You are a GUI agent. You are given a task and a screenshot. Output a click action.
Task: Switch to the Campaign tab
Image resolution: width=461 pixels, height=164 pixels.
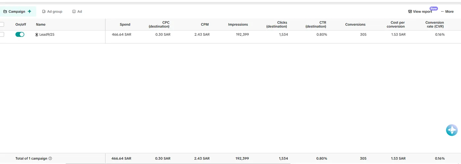pos(17,11)
